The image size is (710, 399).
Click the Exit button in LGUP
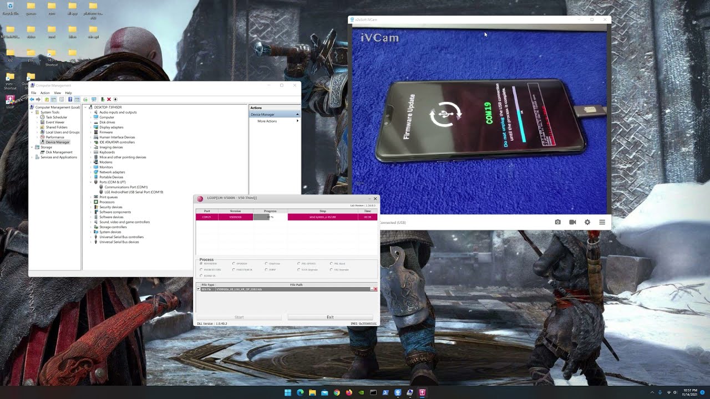click(330, 317)
